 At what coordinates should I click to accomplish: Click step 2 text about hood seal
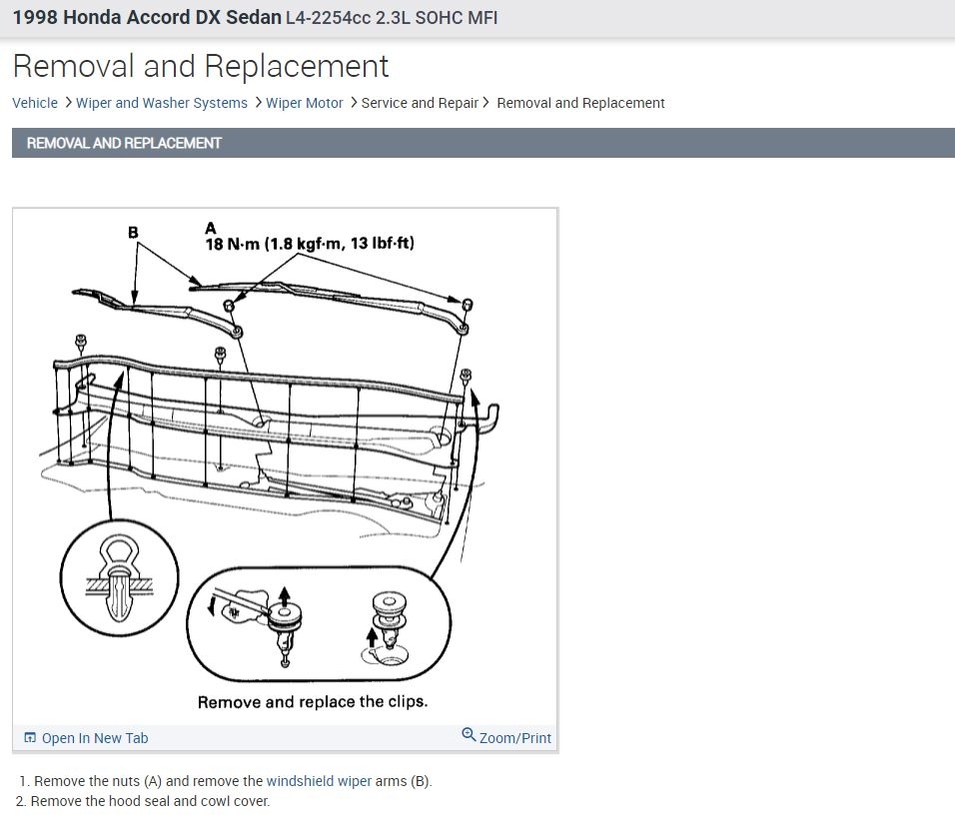click(150, 801)
